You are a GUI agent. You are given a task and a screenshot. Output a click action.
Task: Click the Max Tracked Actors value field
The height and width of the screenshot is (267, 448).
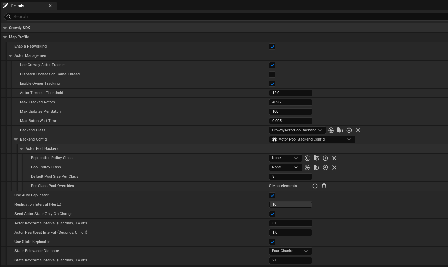[x=291, y=102]
